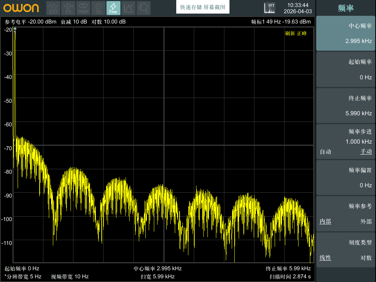This screenshot has width=376, height=282.
Task: Choose 对数 logarithmic scale type
Action: coord(366,258)
